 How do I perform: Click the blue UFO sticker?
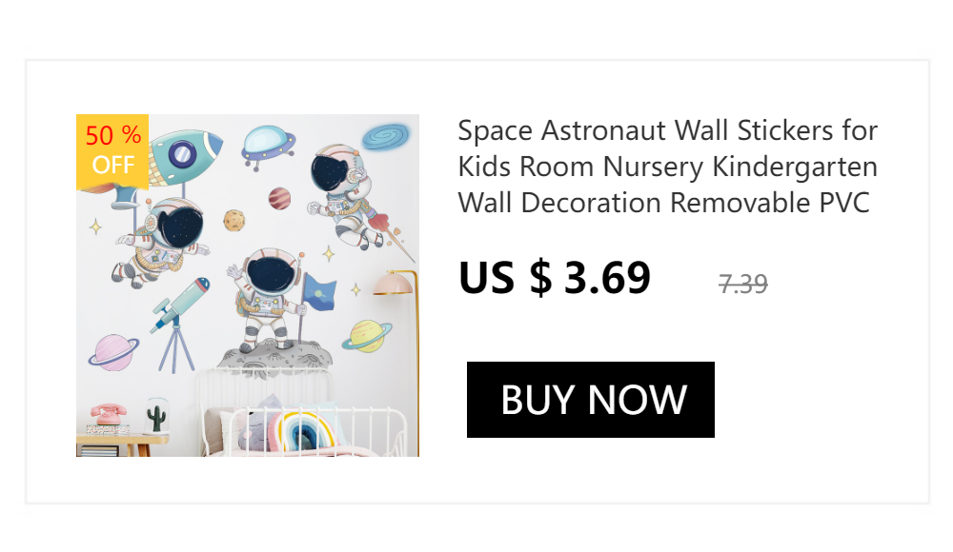(268, 147)
